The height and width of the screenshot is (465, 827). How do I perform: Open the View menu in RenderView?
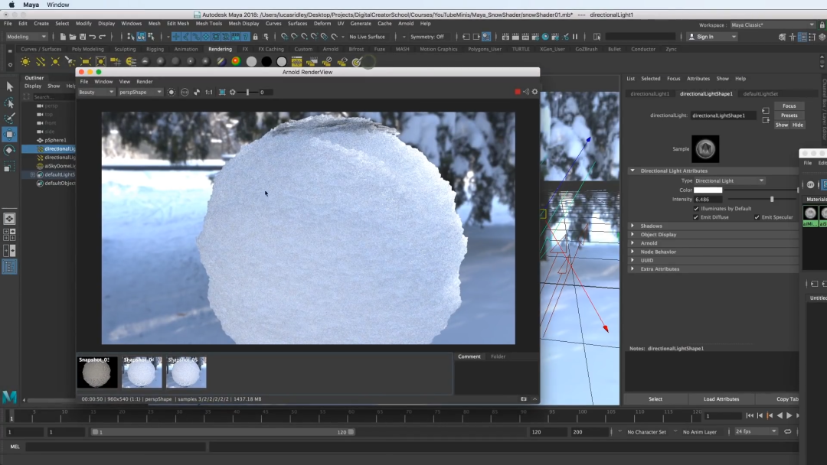click(x=125, y=82)
